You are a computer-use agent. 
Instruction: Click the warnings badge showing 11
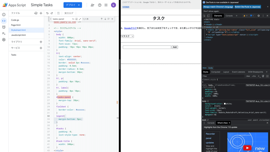click(245, 16)
